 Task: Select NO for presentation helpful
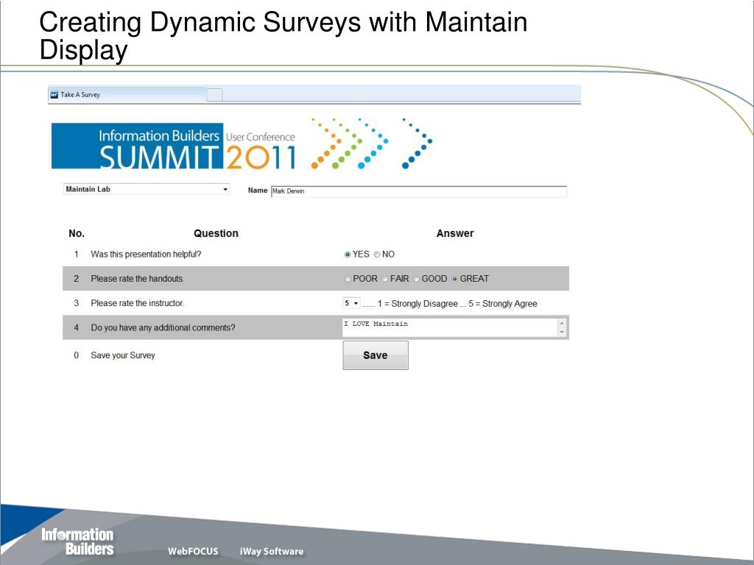(377, 255)
